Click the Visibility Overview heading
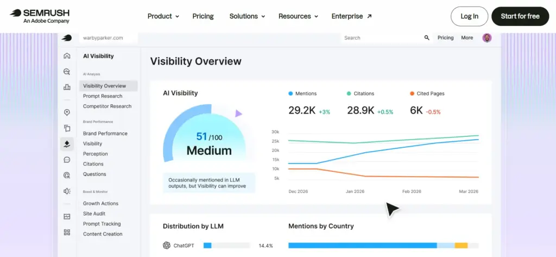556x257 pixels. point(195,61)
